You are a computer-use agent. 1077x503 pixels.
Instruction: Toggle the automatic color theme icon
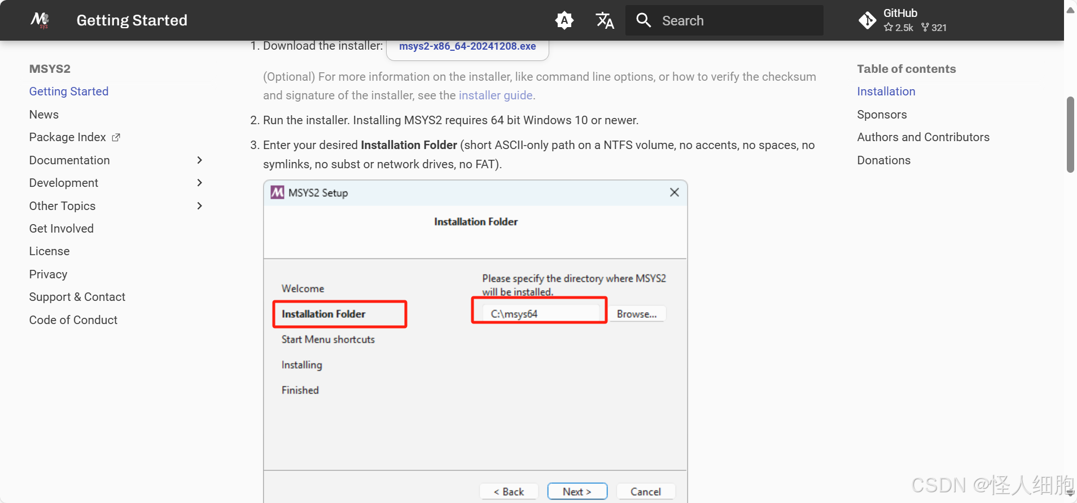(x=564, y=21)
